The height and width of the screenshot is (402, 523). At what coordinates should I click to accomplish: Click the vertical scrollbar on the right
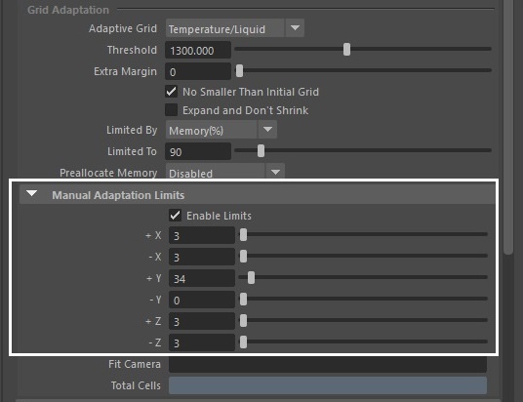508,127
